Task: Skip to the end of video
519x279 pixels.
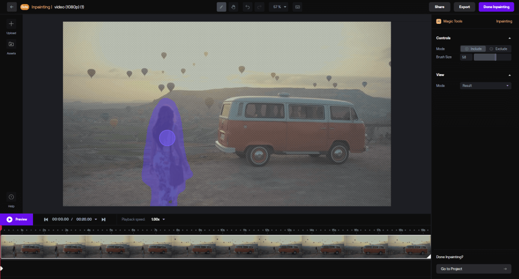Action: tap(103, 219)
